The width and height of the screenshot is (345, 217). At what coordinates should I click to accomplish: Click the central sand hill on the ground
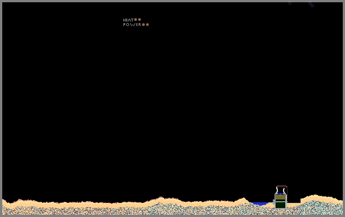[162, 200]
